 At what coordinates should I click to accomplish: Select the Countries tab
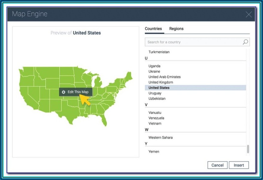click(153, 29)
